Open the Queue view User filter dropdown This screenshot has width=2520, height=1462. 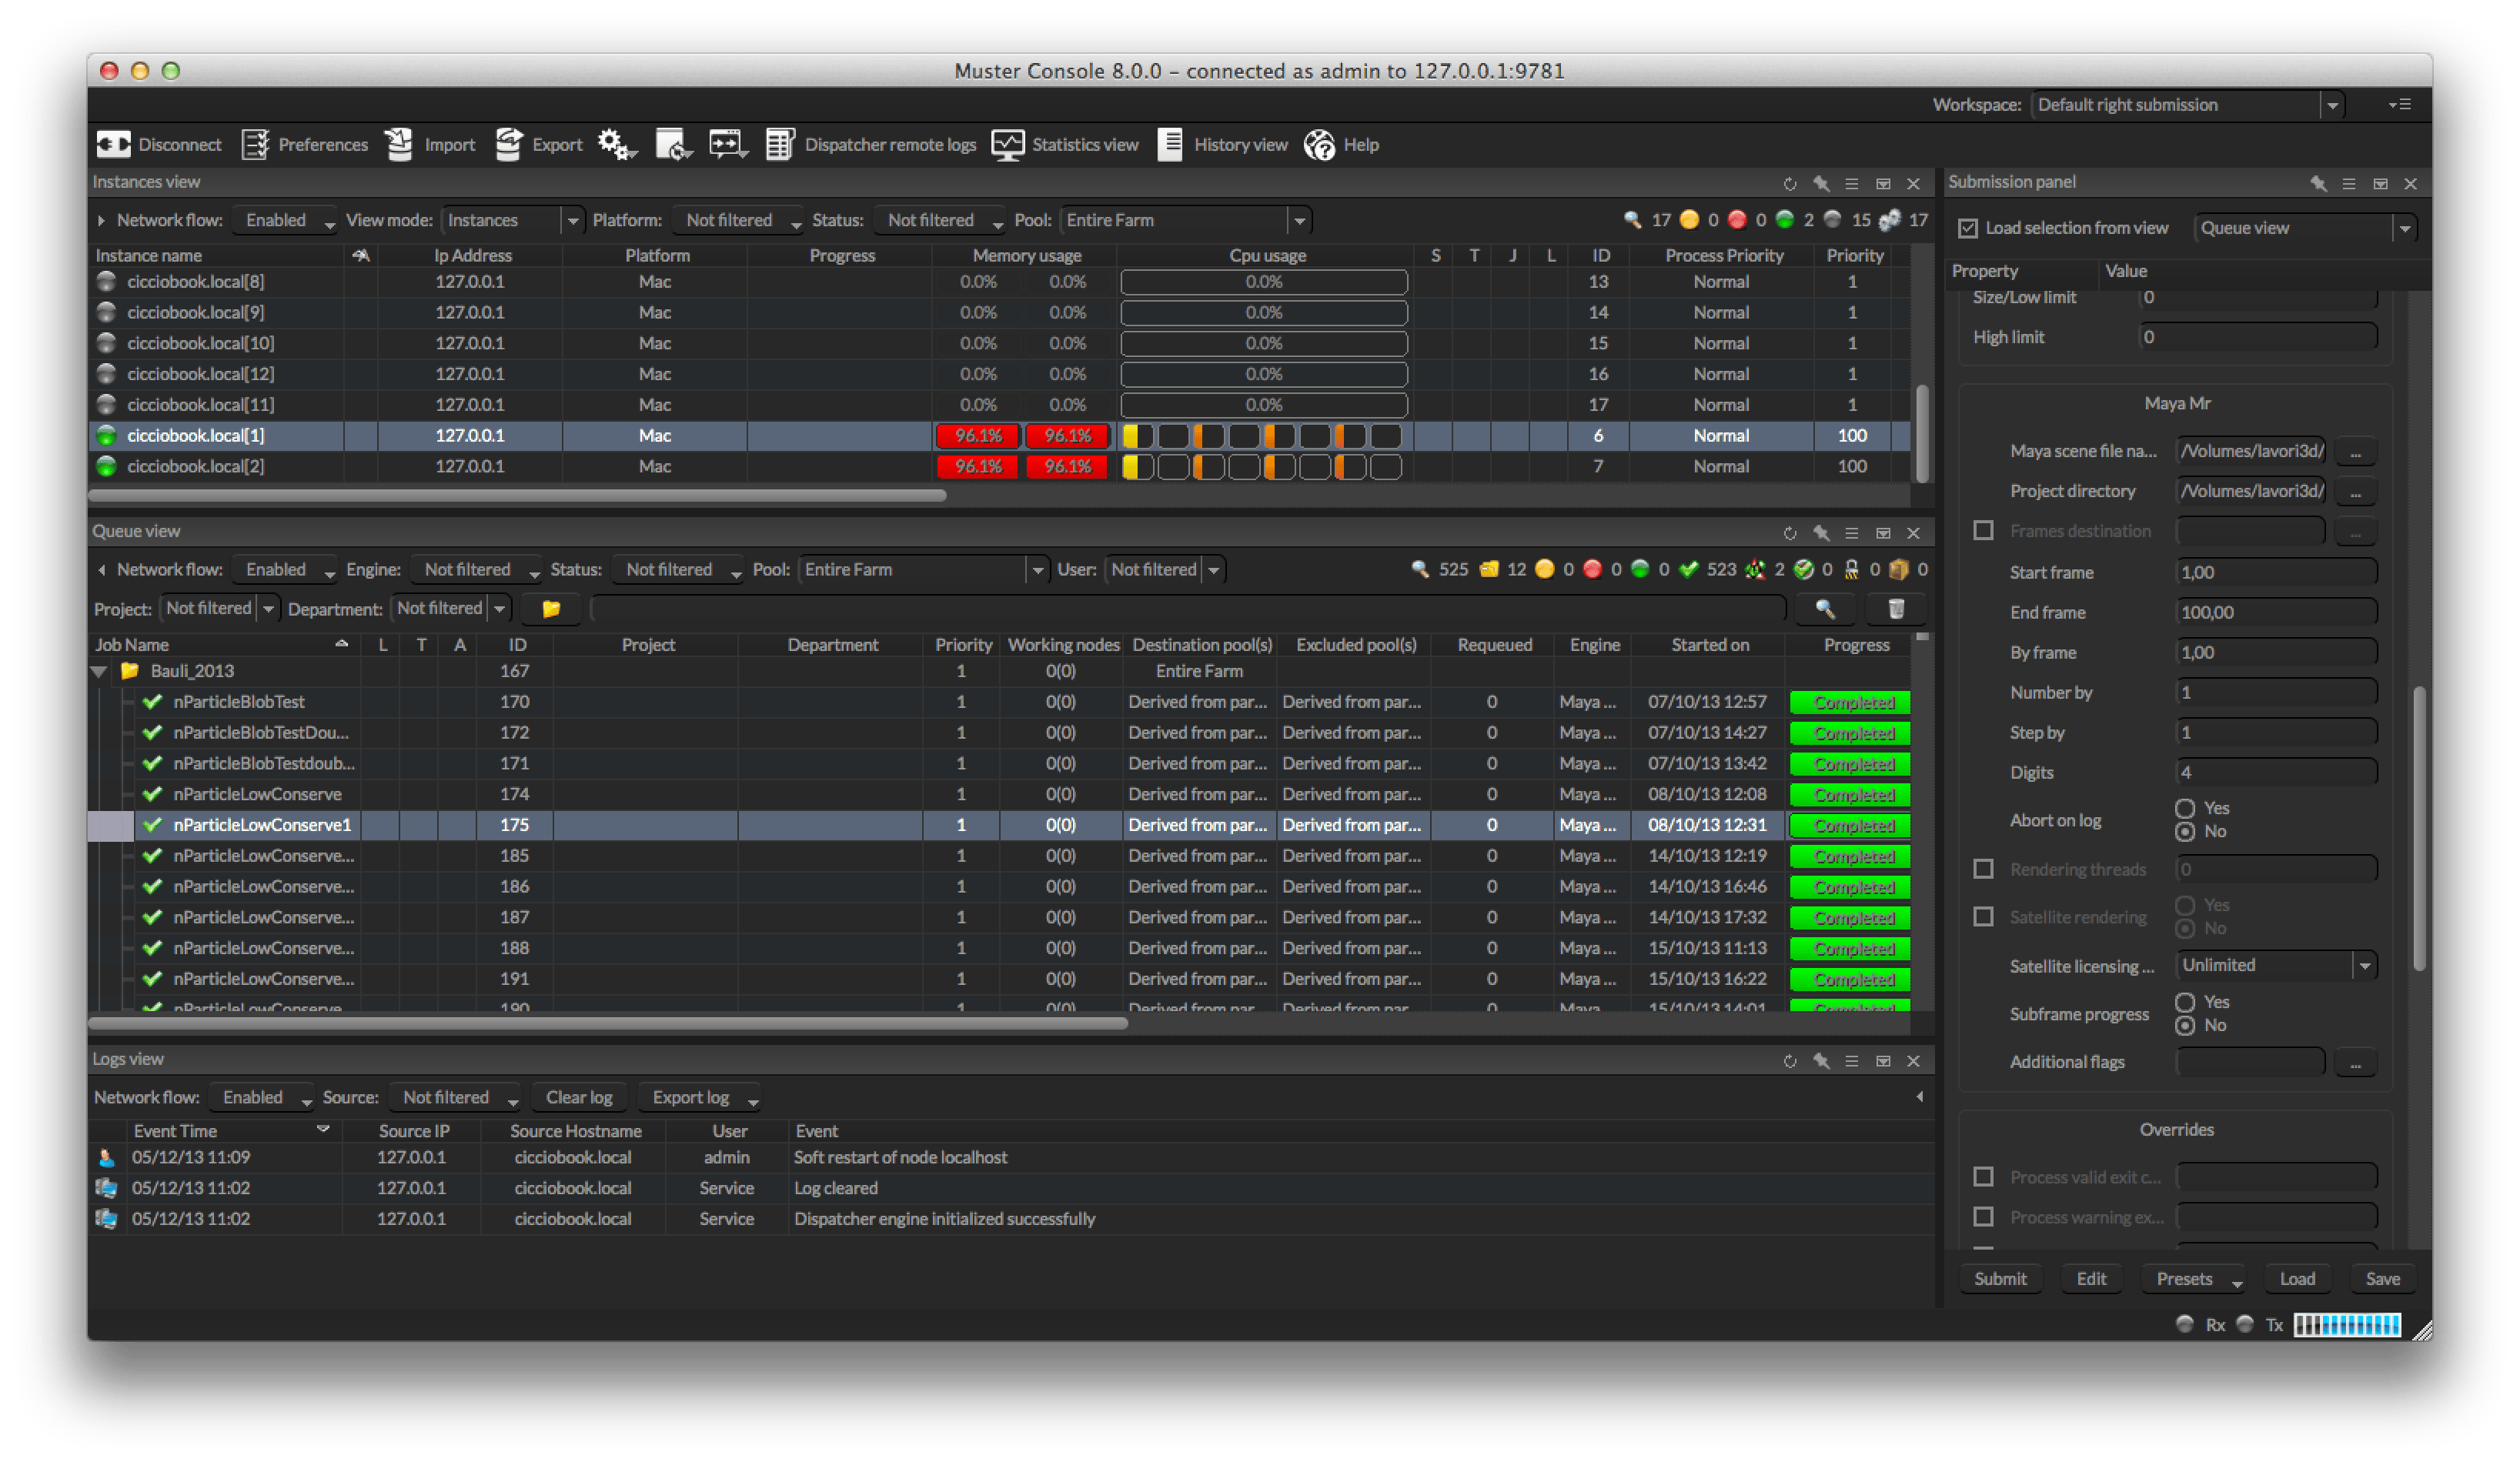coord(1164,569)
